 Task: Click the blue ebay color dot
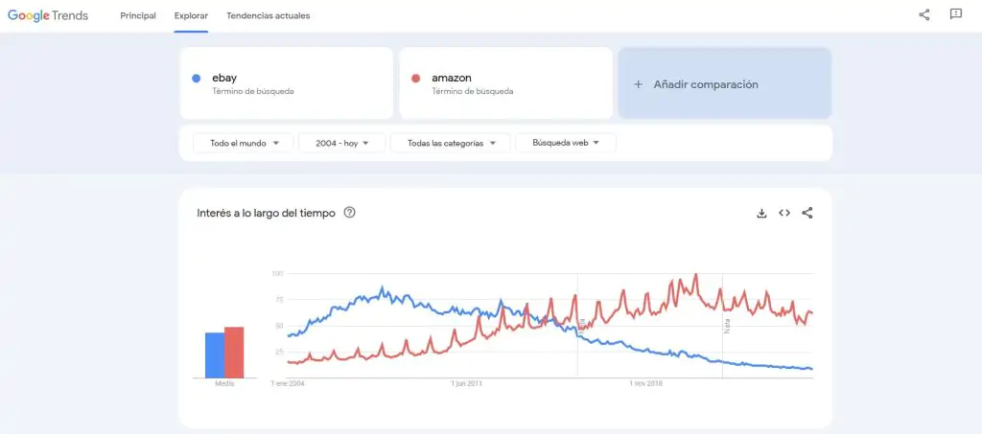coord(197,78)
